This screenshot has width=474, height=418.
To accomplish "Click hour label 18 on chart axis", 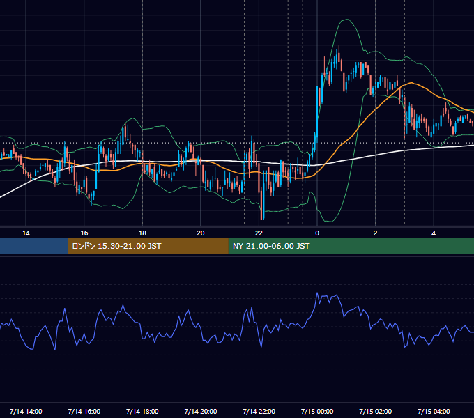I will pyautogui.click(x=142, y=233).
